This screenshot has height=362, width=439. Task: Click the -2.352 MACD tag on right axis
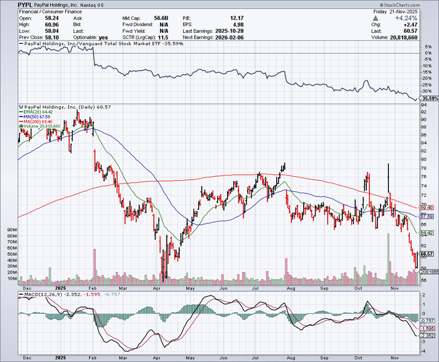(427, 335)
